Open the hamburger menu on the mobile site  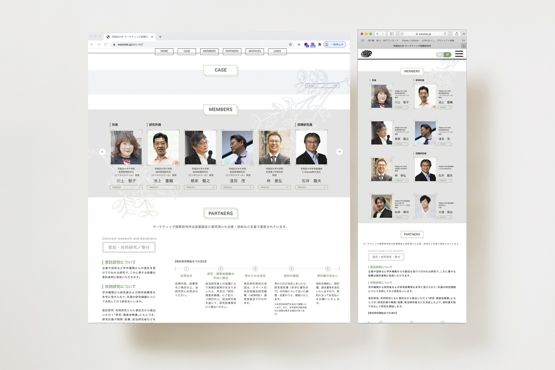pos(459,54)
